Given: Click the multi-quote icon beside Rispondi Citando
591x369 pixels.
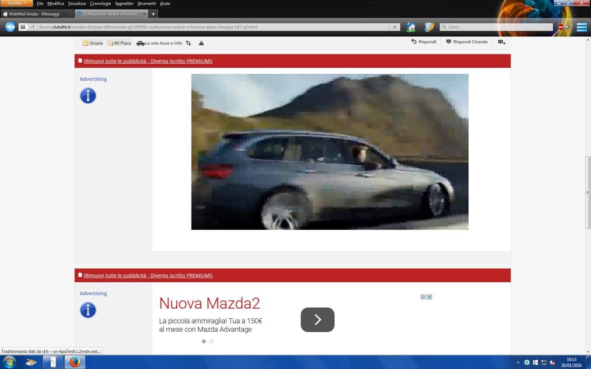Looking at the screenshot, I should coord(501,42).
